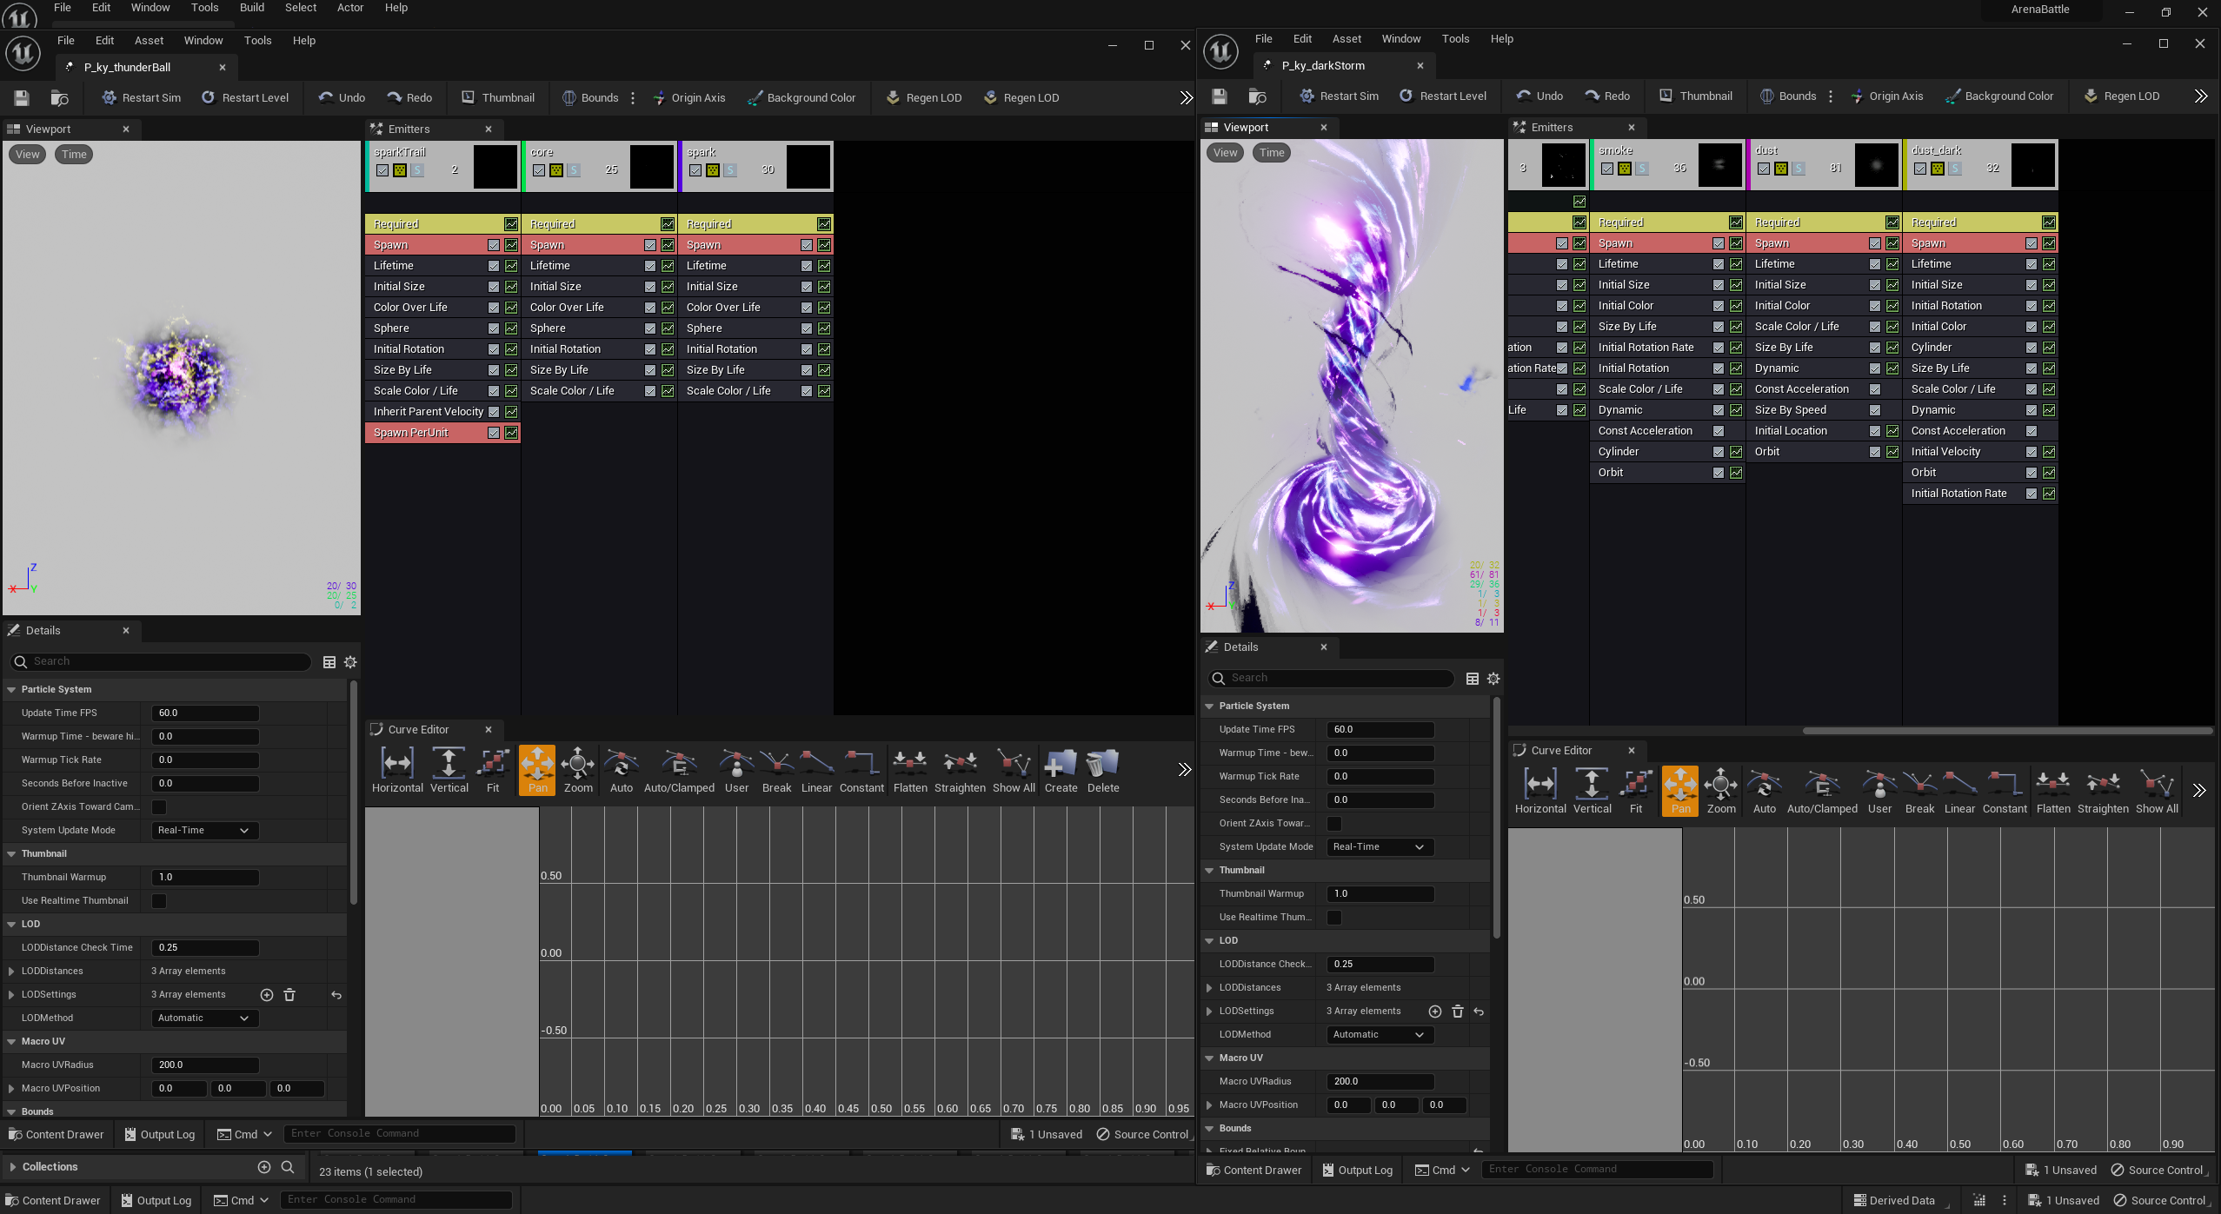Open System Update Mode dropdown in the left Details panel
Image resolution: width=2221 pixels, height=1214 pixels.
pos(203,830)
